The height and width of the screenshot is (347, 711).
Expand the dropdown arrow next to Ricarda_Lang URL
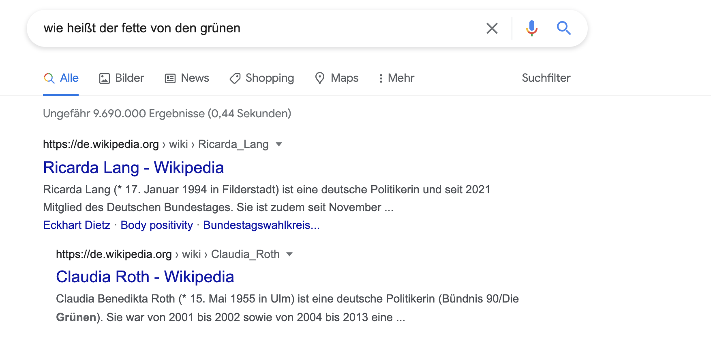pyautogui.click(x=279, y=144)
